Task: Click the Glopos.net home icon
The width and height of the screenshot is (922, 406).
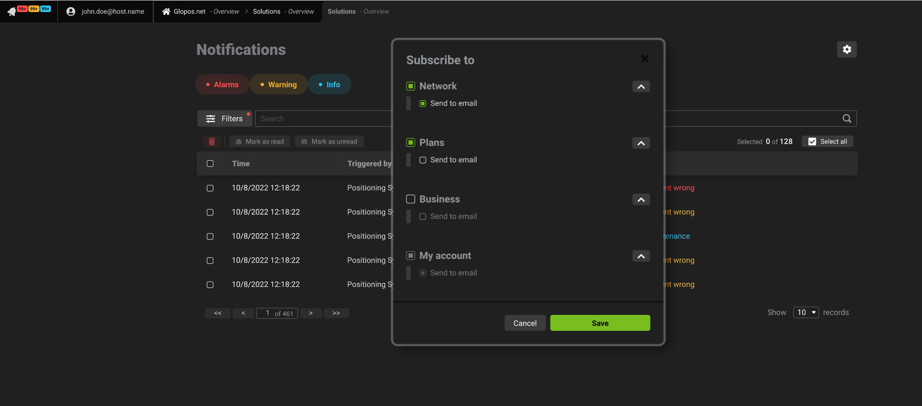Action: point(166,12)
